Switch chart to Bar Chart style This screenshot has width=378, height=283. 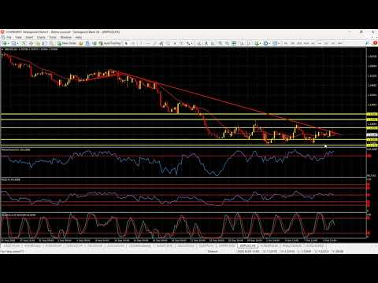pos(198,43)
